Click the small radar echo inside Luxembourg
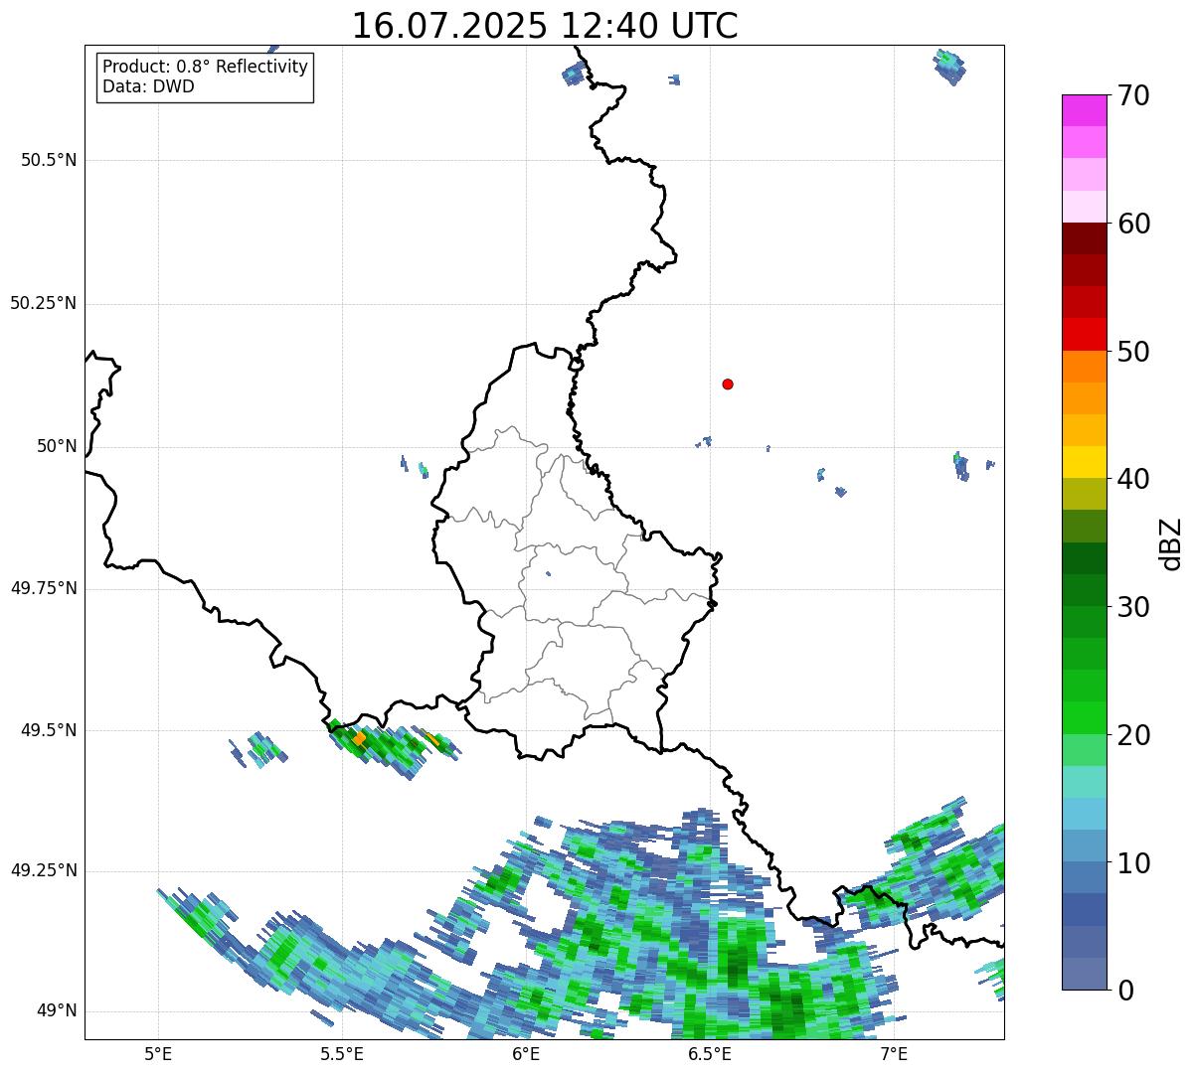 (548, 573)
